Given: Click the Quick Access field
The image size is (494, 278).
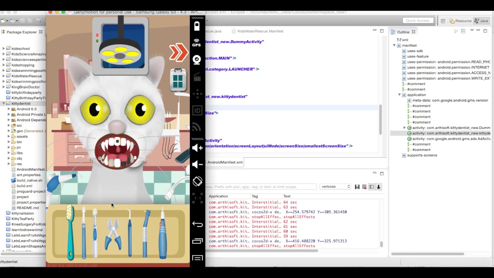Looking at the screenshot, I should [x=418, y=20].
